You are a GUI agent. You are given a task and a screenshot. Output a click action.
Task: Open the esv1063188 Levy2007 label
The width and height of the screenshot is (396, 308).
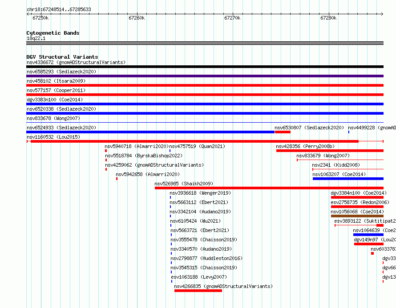point(199,277)
